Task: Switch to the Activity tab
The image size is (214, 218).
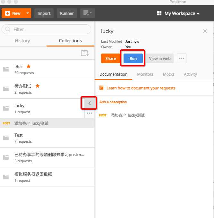Action: (x=190, y=74)
